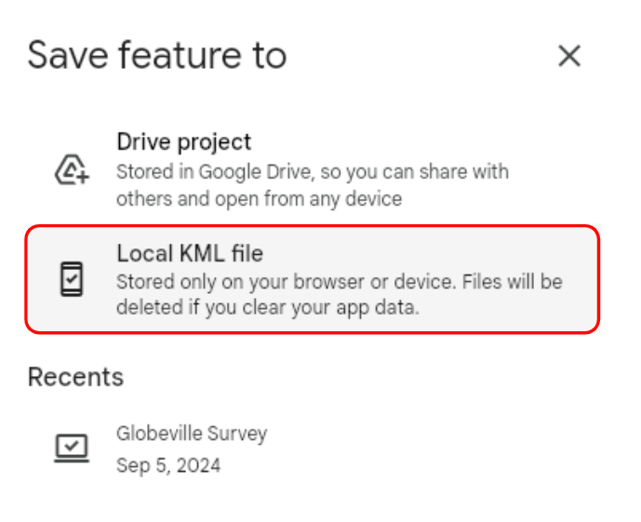Click 'Stored only on your browser' description line
The image size is (641, 522).
(x=339, y=281)
